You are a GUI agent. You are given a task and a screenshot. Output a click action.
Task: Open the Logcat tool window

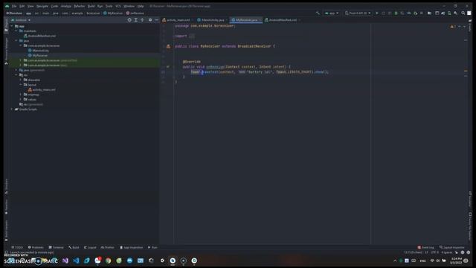pos(90,247)
